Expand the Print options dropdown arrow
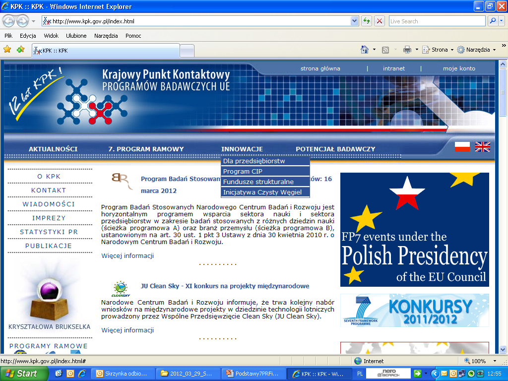The width and height of the screenshot is (508, 381). point(417,50)
